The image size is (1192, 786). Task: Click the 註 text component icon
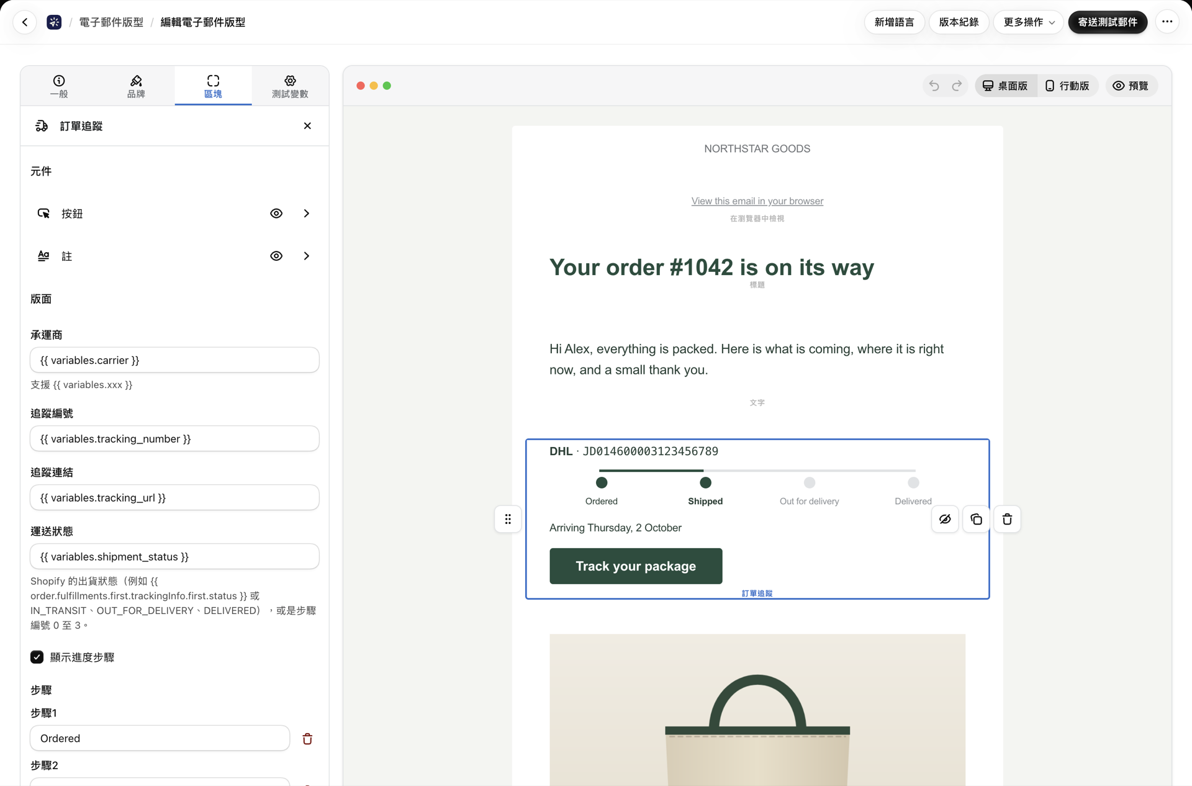pyautogui.click(x=43, y=256)
